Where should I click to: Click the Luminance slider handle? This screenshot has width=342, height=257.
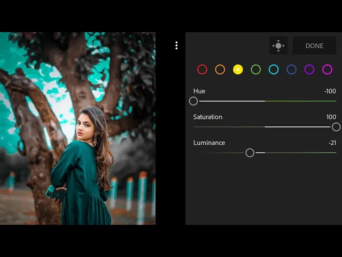(x=250, y=153)
